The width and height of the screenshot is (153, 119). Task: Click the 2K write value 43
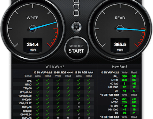pyautogui.click(x=124, y=91)
